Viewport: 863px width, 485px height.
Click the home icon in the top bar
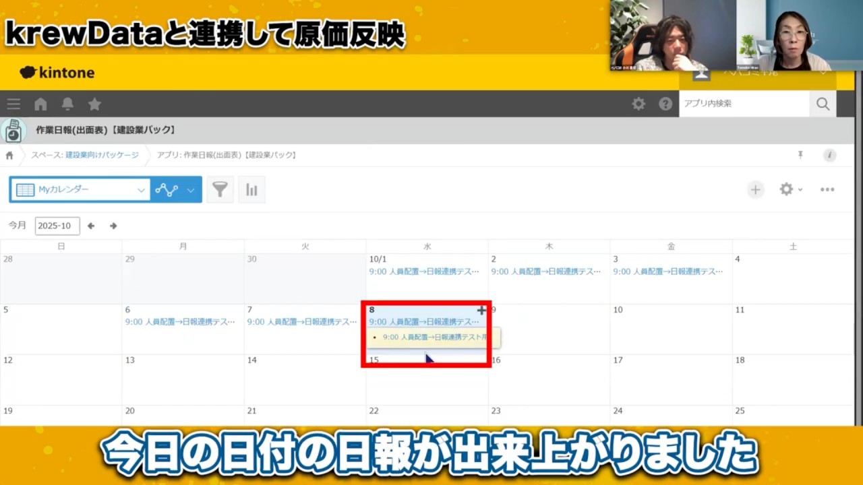point(40,104)
